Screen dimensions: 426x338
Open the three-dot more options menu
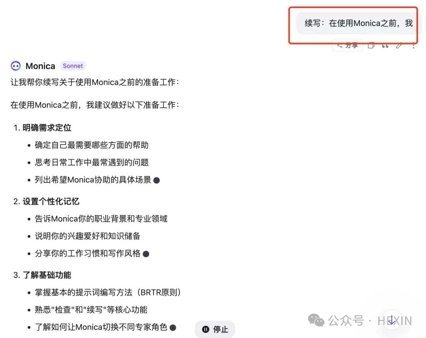[x=413, y=46]
